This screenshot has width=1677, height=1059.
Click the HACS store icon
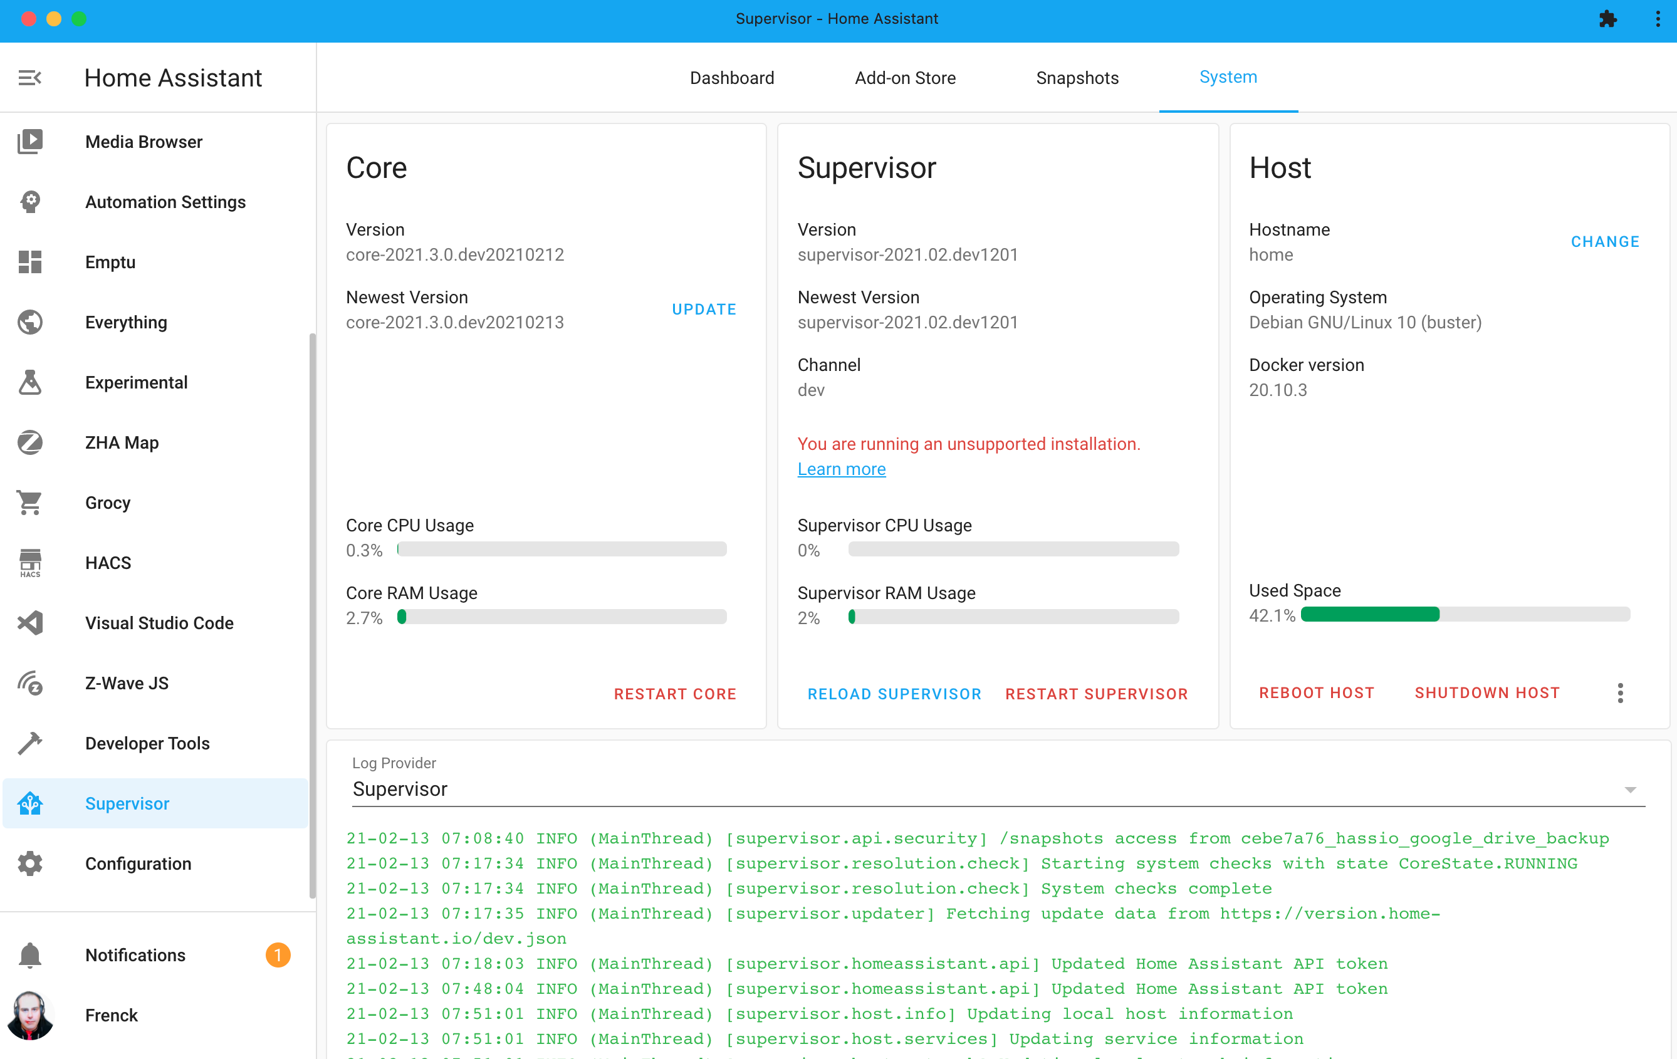pyautogui.click(x=30, y=563)
